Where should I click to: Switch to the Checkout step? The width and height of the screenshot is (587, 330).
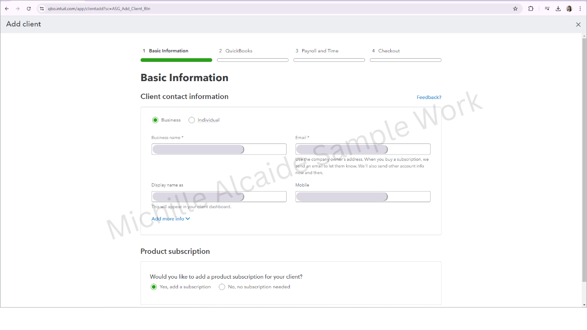(405, 54)
